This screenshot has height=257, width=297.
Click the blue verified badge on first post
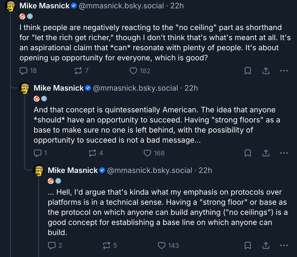click(x=74, y=6)
